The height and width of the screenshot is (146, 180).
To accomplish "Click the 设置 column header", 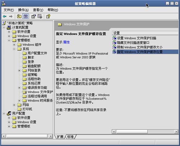I will 145,33.
